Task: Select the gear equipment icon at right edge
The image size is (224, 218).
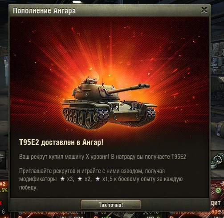Action: [x=217, y=161]
